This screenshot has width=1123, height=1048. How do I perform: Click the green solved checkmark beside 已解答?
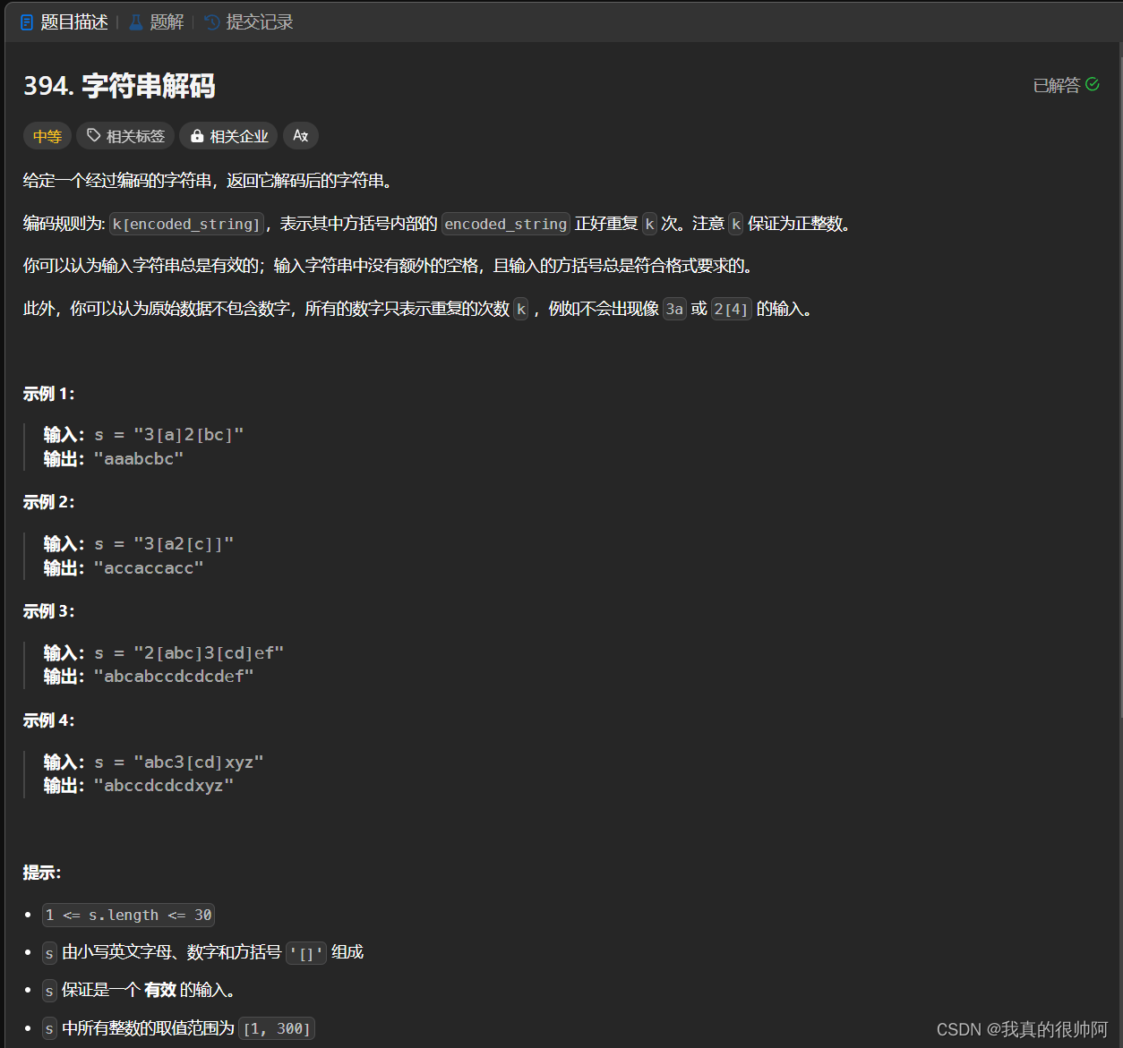(x=1093, y=83)
